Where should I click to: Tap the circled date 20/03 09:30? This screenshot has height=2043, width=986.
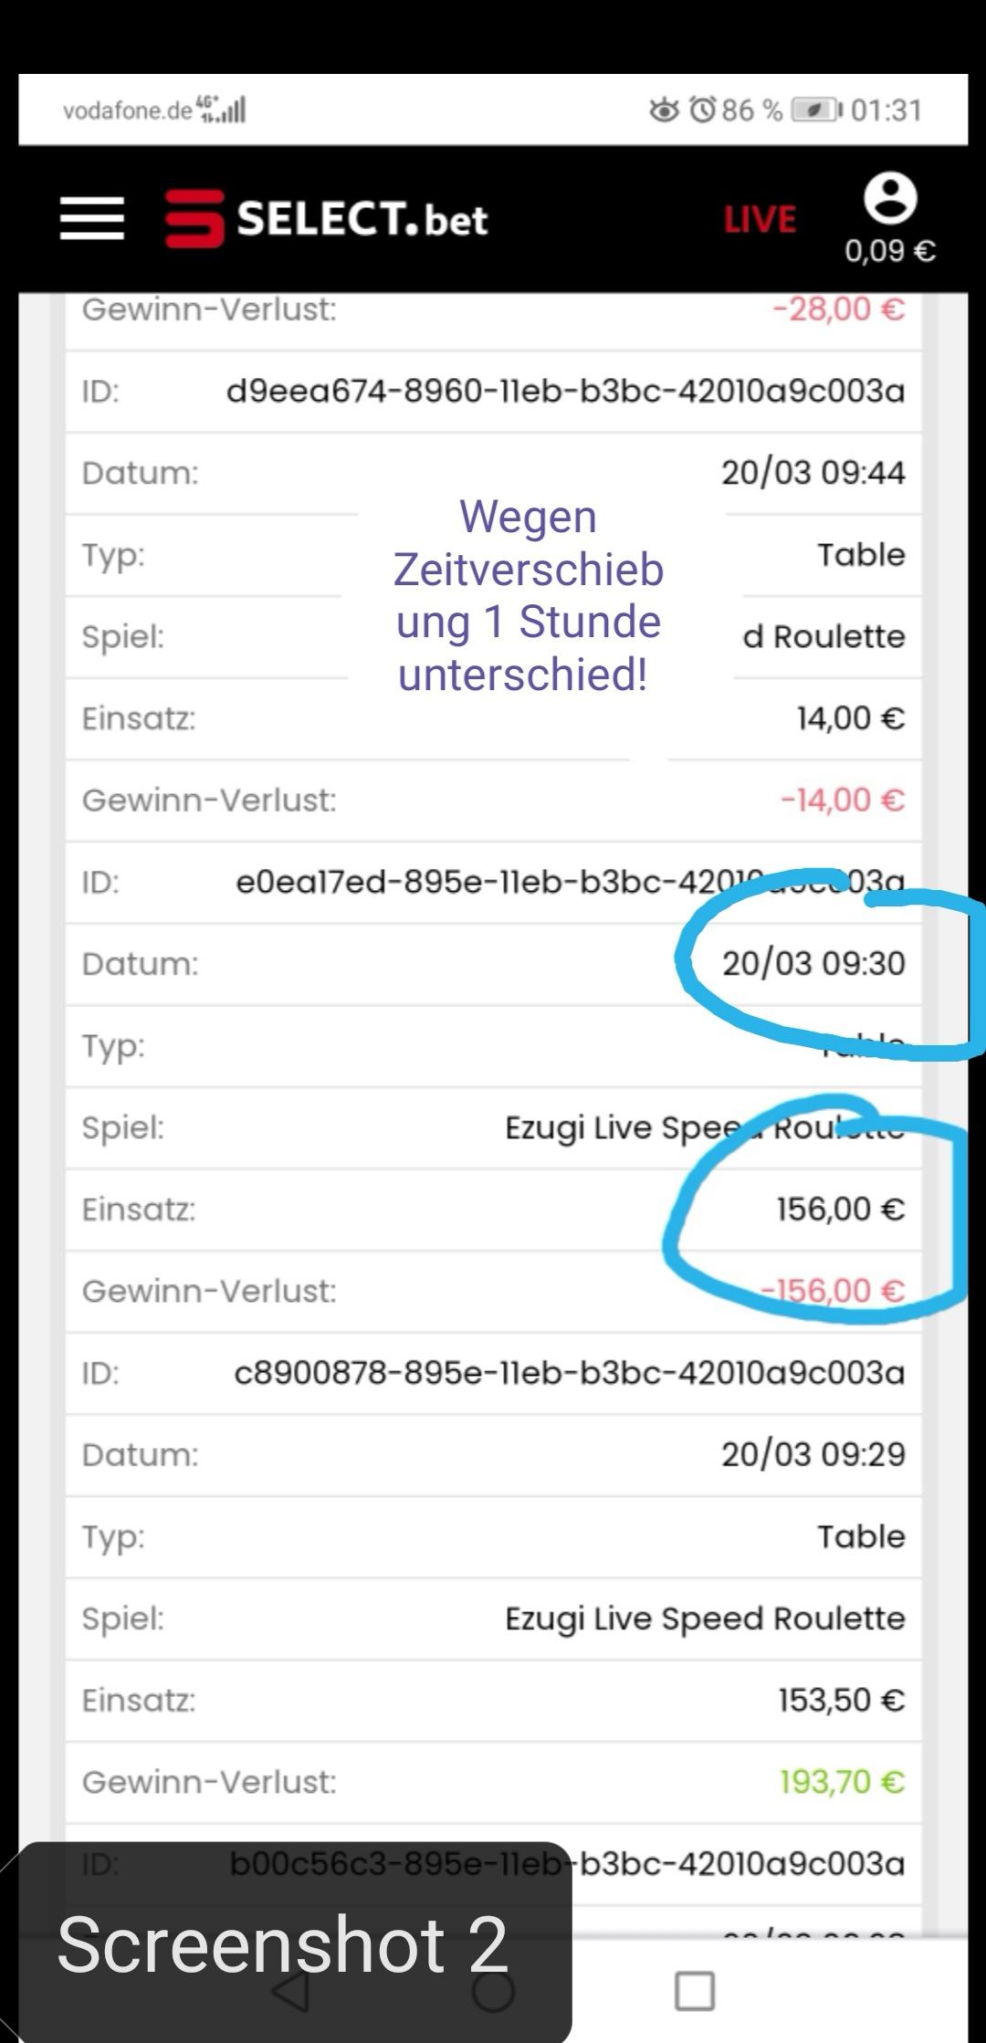(x=813, y=964)
